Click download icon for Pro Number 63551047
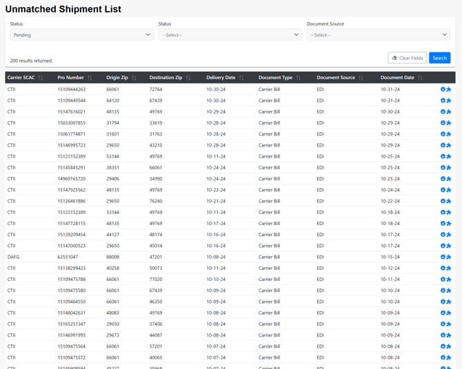462x369 pixels. [x=443, y=257]
